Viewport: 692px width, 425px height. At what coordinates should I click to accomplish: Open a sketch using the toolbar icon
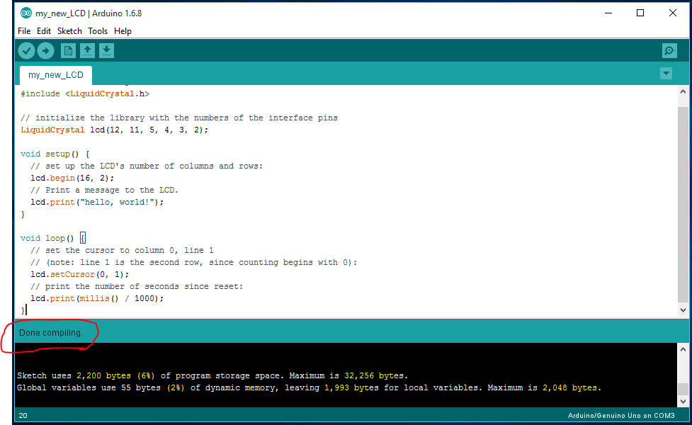tap(87, 50)
